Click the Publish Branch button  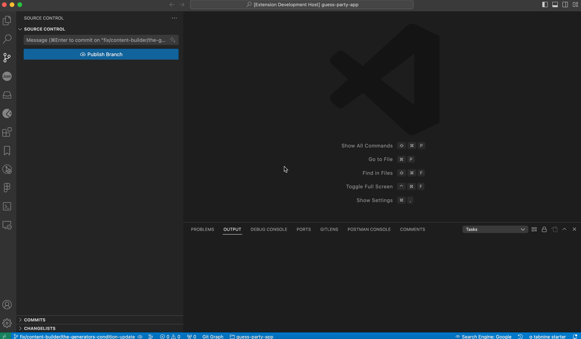click(101, 54)
